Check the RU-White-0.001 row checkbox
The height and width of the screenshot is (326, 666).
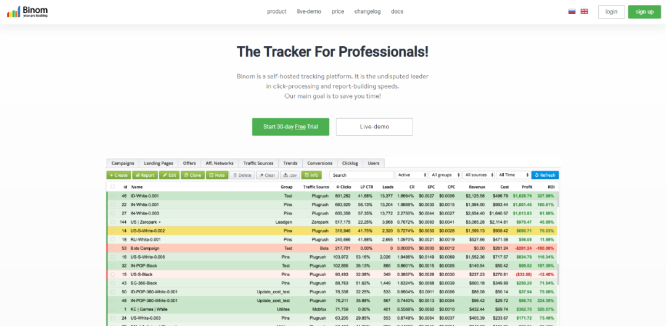(x=113, y=239)
